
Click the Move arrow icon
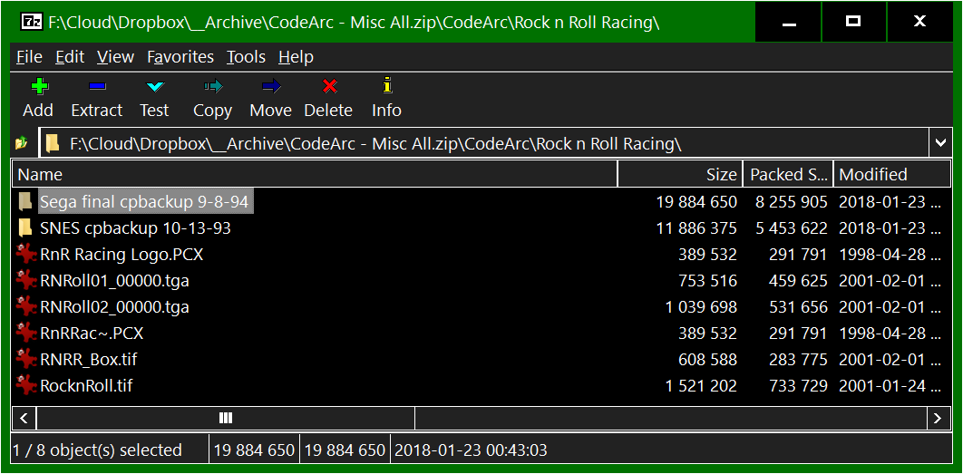tap(271, 87)
